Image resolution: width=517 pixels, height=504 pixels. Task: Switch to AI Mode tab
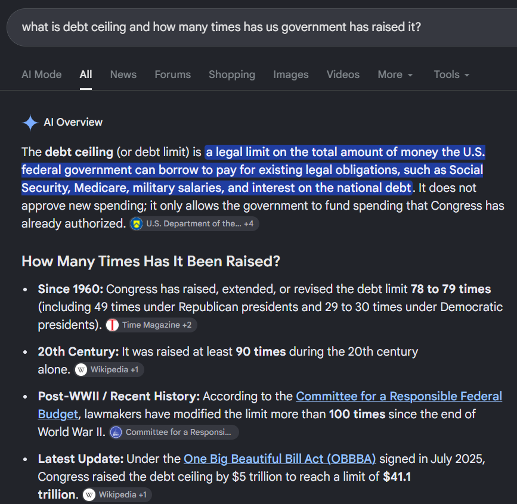point(42,75)
